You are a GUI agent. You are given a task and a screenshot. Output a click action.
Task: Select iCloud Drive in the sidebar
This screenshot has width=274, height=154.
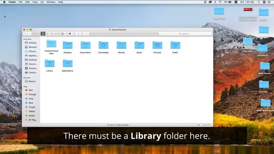pyautogui.click(x=30, y=51)
